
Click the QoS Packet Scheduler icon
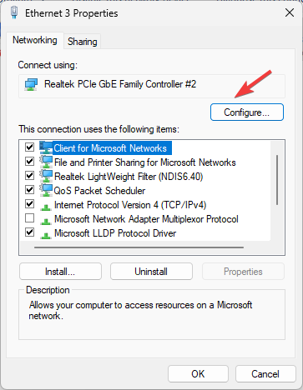[x=46, y=190]
